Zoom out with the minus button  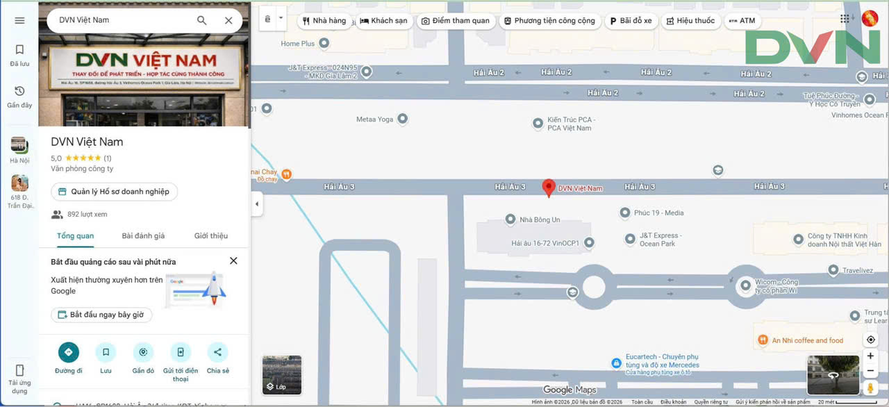[870, 371]
